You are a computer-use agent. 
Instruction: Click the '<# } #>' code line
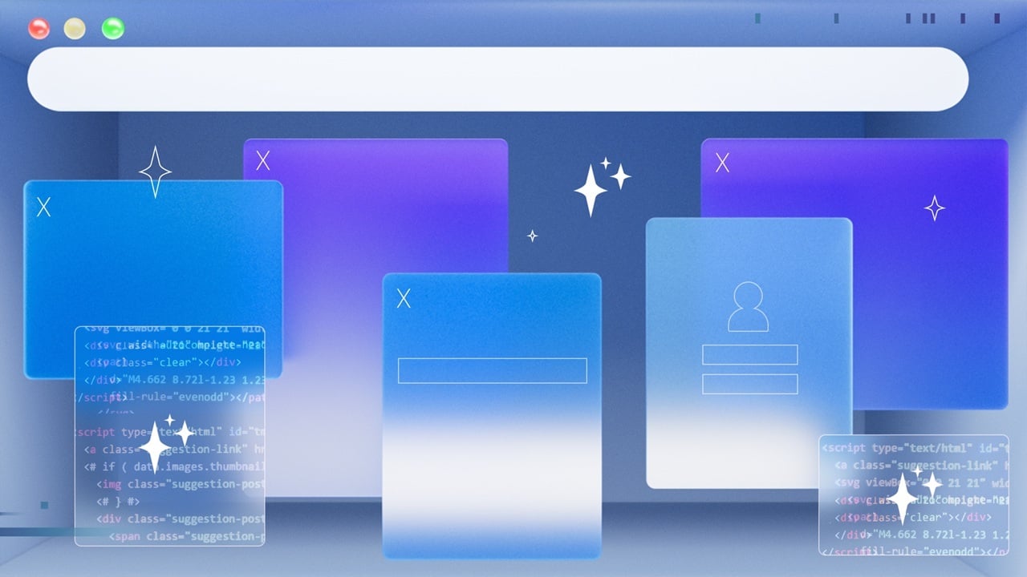point(117,502)
